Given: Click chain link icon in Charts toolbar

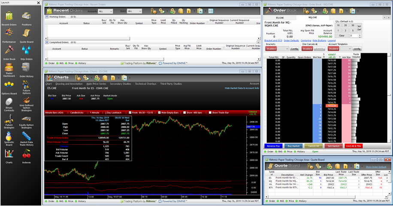Looking at the screenshot, I should tap(86, 78).
